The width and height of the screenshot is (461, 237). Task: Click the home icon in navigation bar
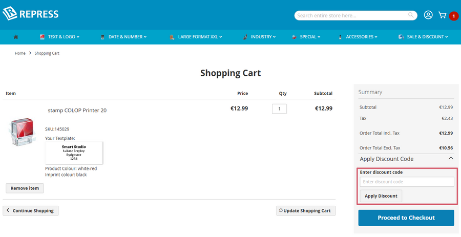[16, 37]
